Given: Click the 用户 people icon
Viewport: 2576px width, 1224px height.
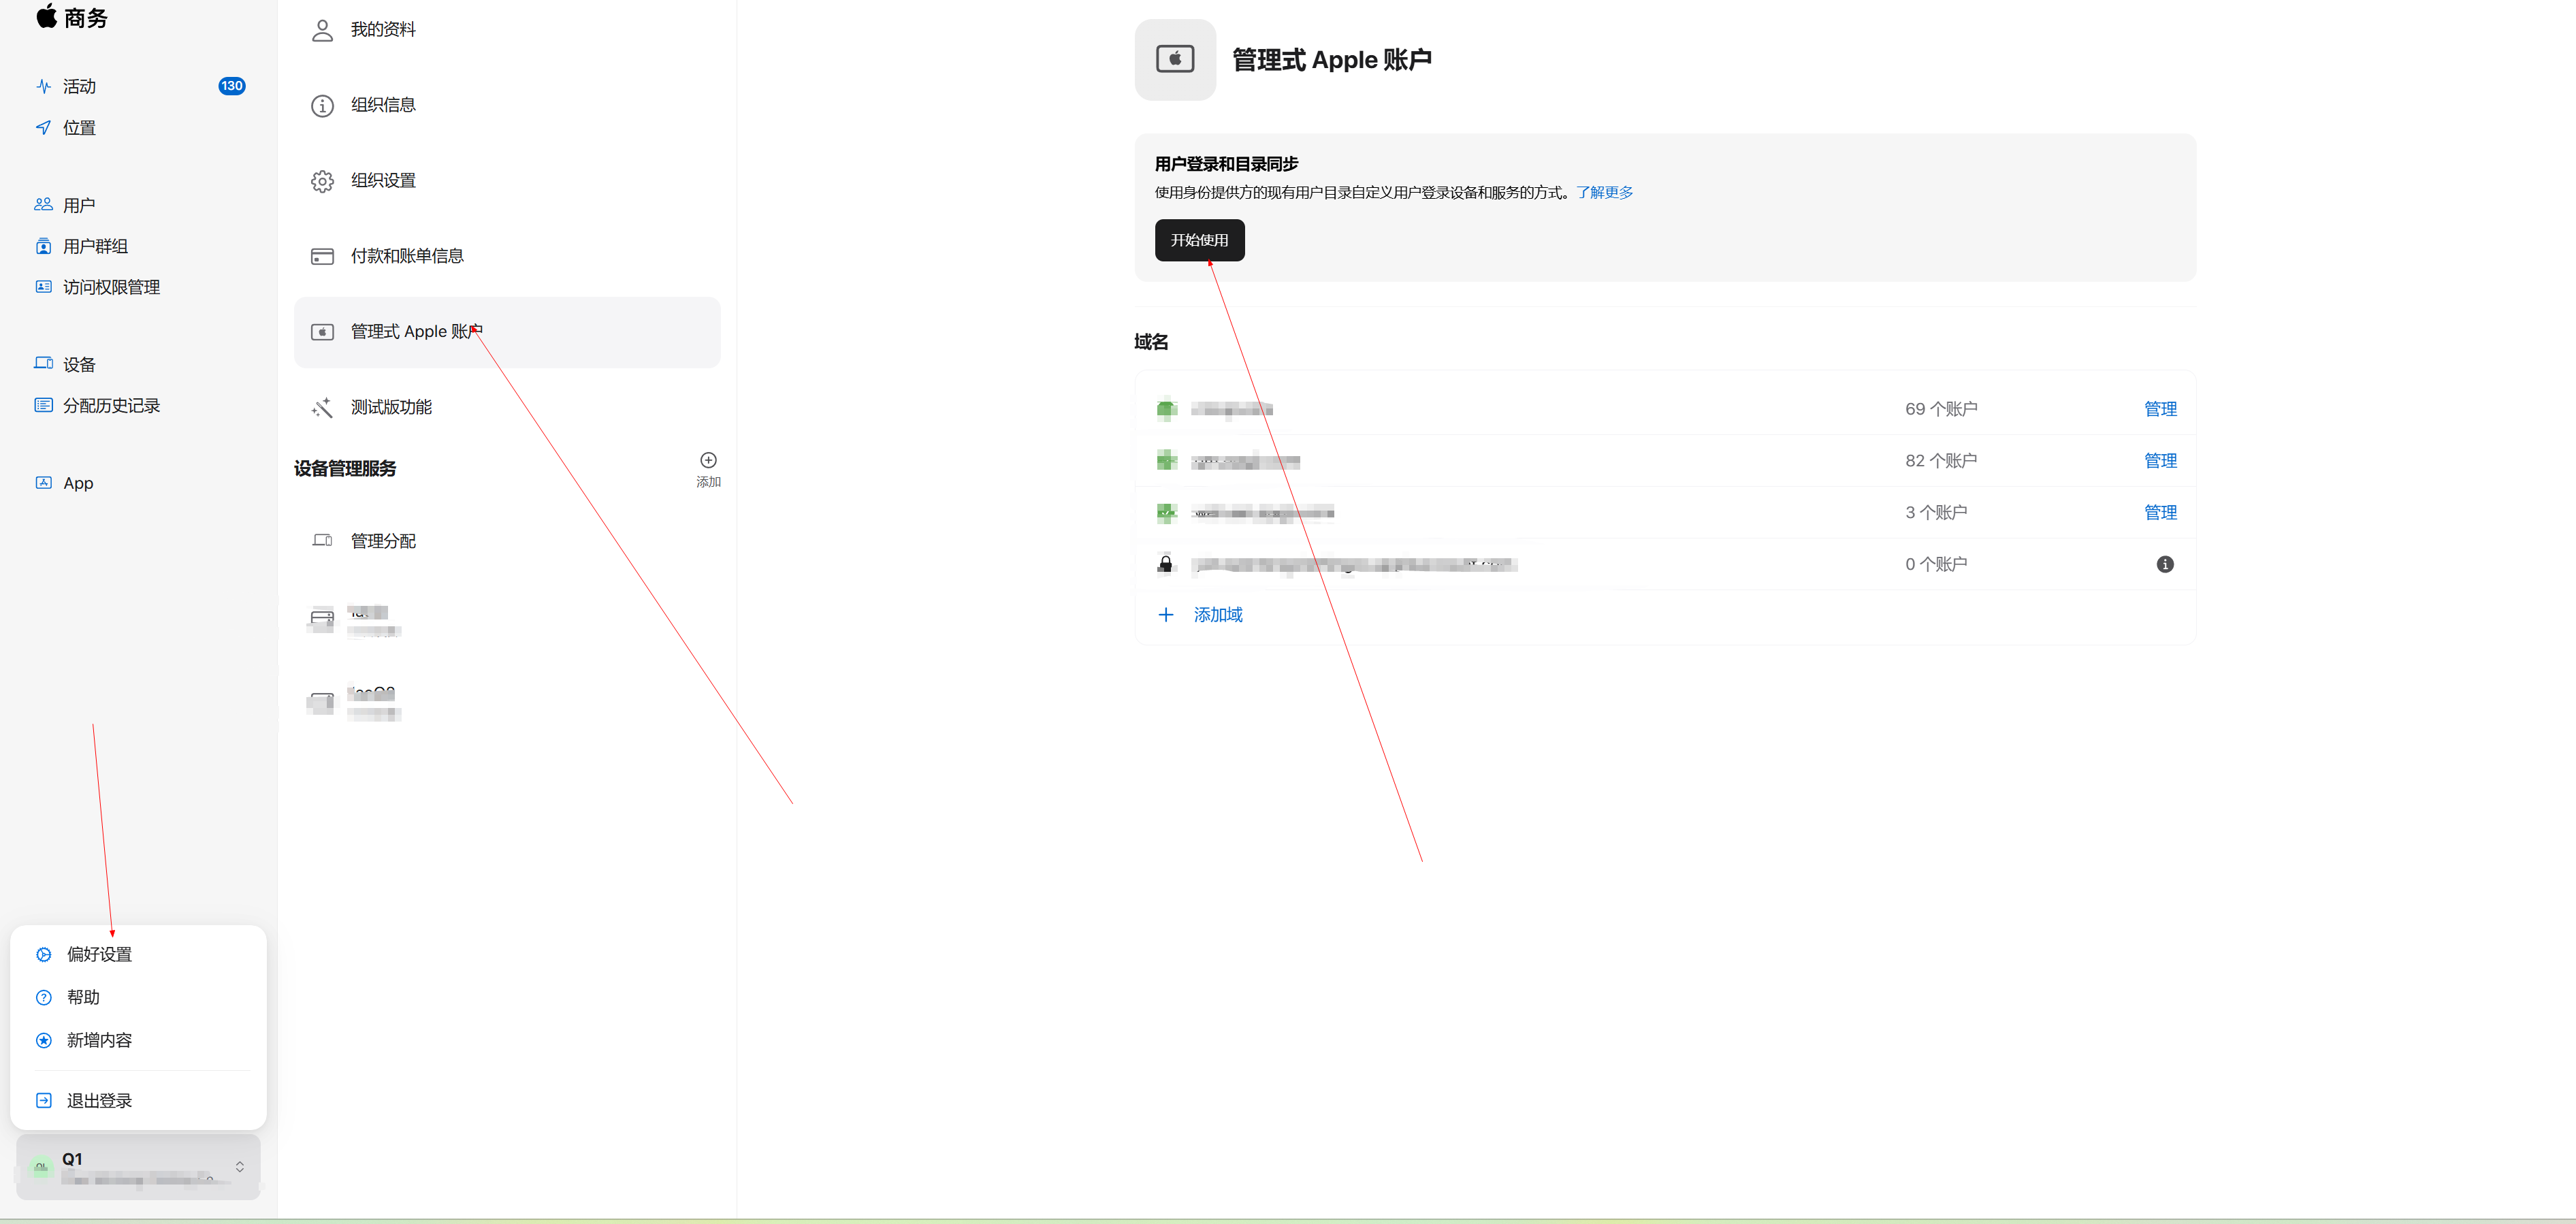Looking at the screenshot, I should coord(43,205).
